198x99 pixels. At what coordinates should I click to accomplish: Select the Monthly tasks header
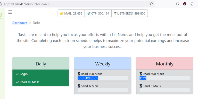(164, 64)
